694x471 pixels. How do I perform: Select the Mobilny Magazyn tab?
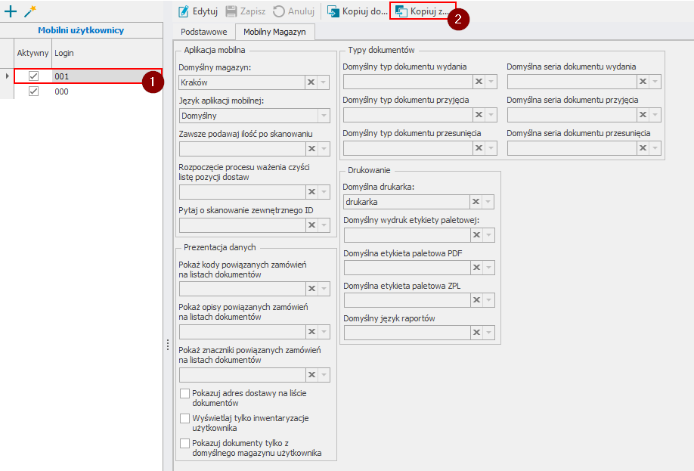pyautogui.click(x=274, y=32)
